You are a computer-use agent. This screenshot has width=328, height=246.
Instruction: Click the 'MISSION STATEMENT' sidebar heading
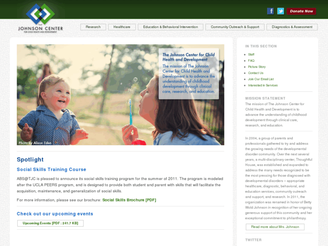(x=265, y=98)
